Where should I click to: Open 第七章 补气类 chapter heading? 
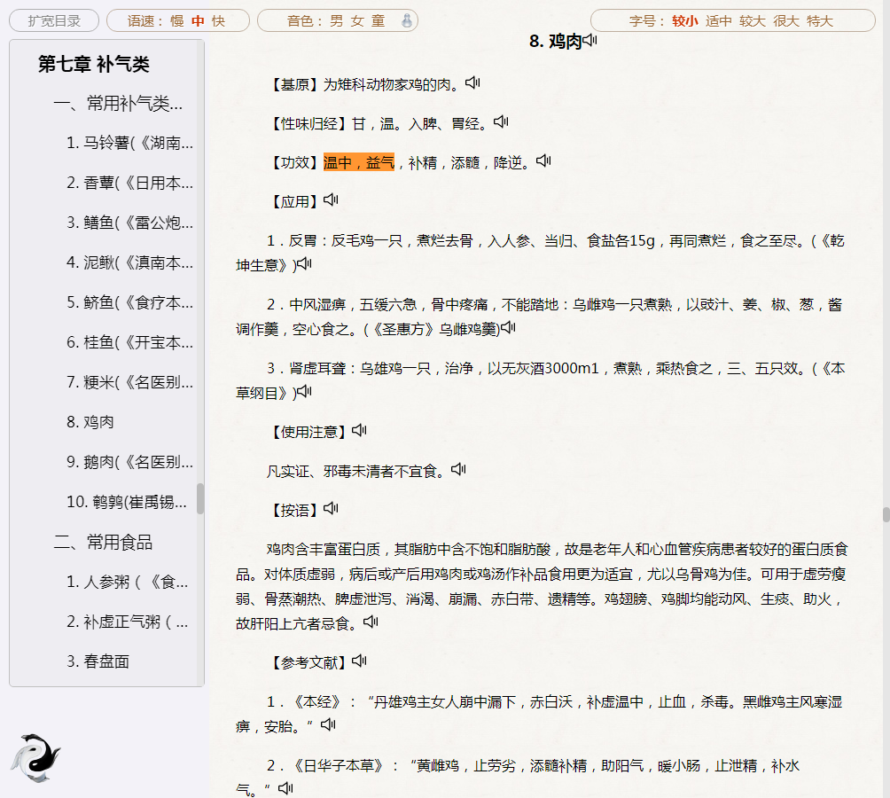click(x=93, y=64)
